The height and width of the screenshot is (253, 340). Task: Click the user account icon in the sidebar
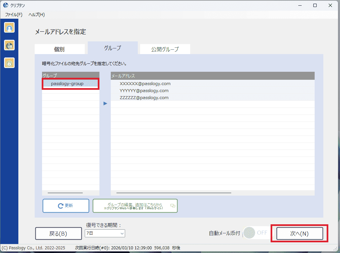[9, 28]
